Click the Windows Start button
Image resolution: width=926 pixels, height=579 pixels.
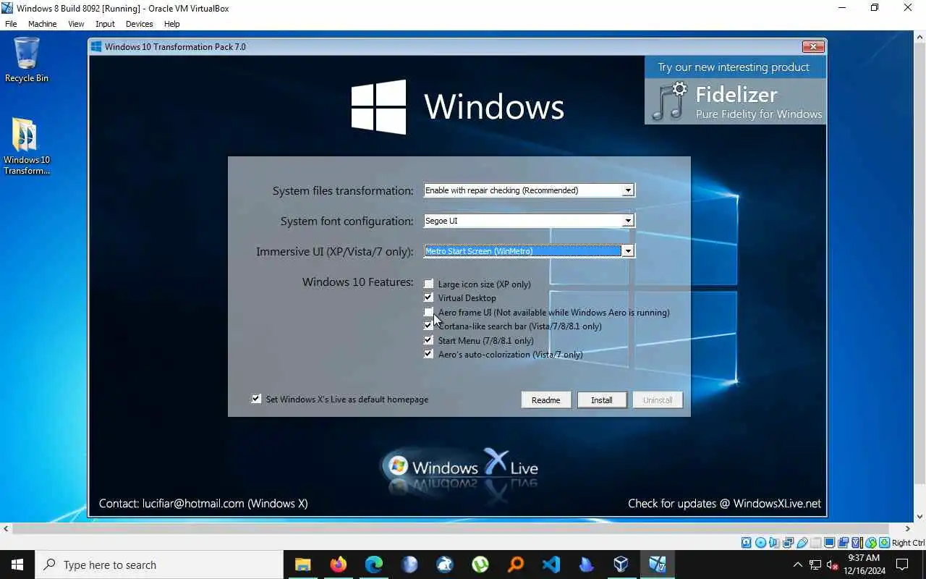coord(17,565)
